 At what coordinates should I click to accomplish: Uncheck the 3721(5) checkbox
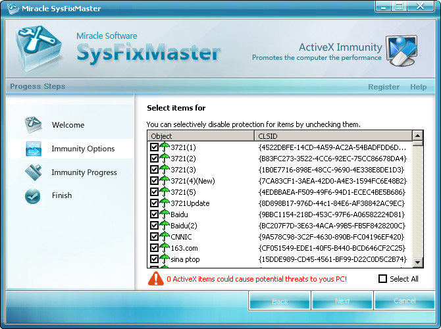point(154,192)
